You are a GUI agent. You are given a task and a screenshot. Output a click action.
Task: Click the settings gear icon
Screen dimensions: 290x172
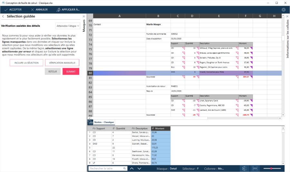click(284, 10)
